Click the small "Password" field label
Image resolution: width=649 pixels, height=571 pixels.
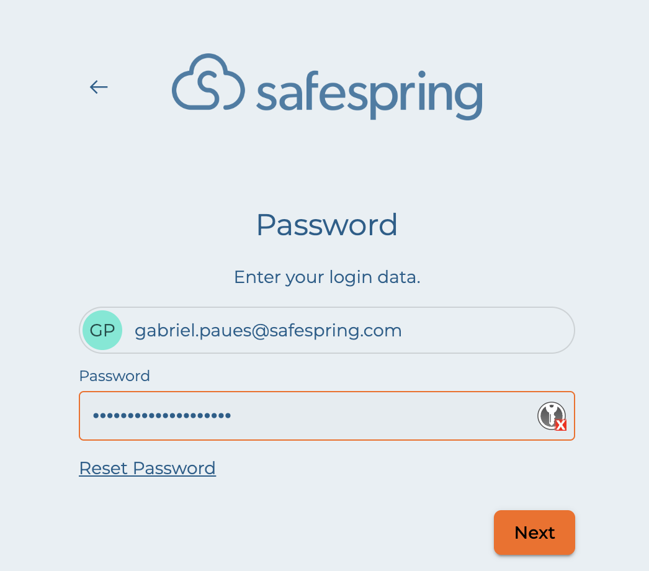coord(114,376)
